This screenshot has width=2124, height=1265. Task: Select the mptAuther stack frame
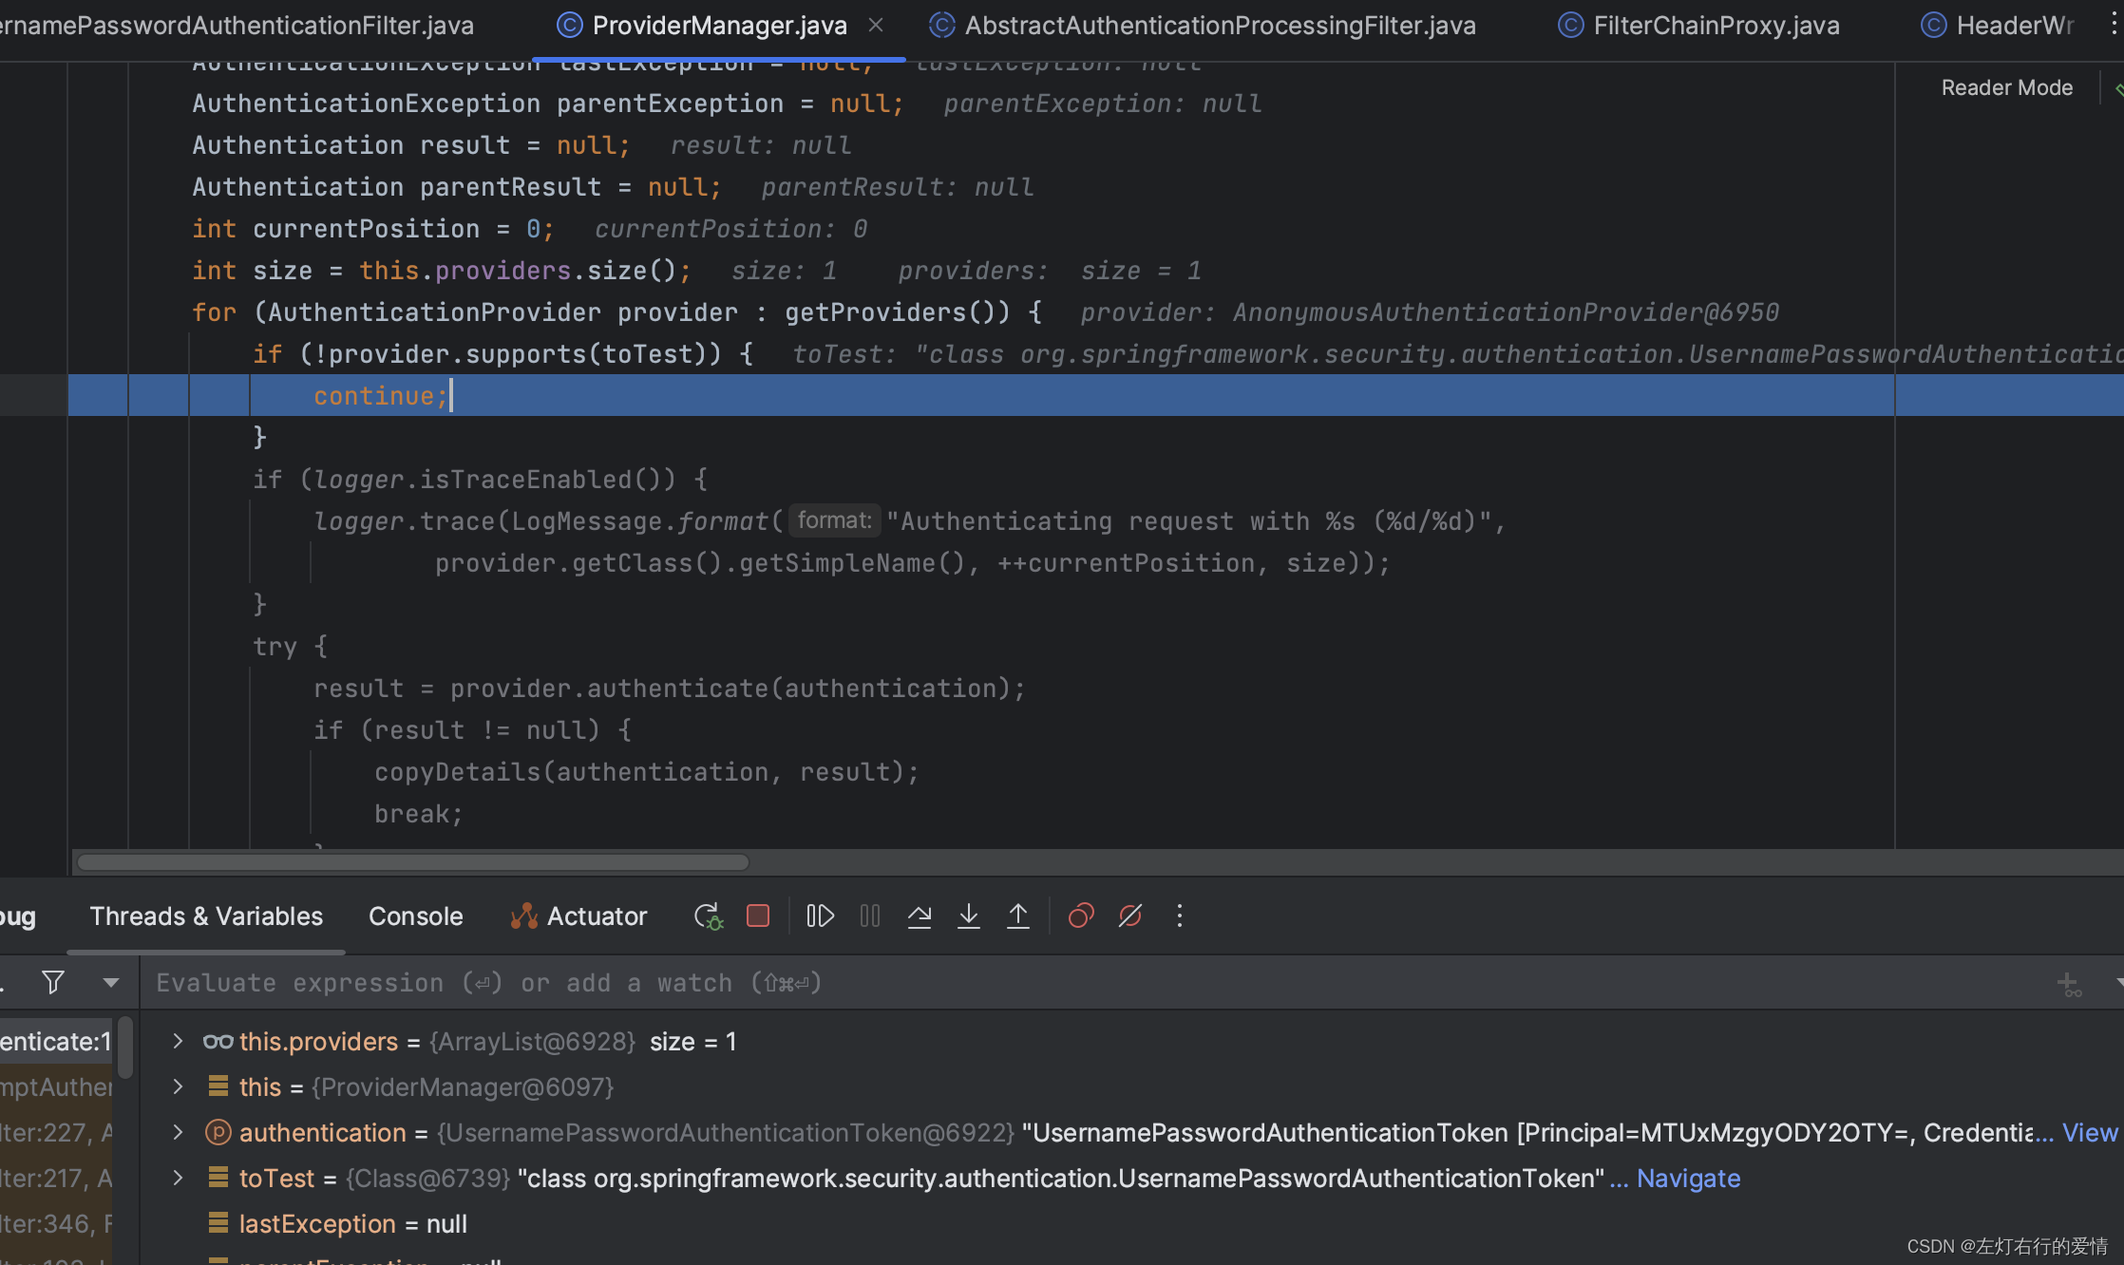click(x=56, y=1086)
